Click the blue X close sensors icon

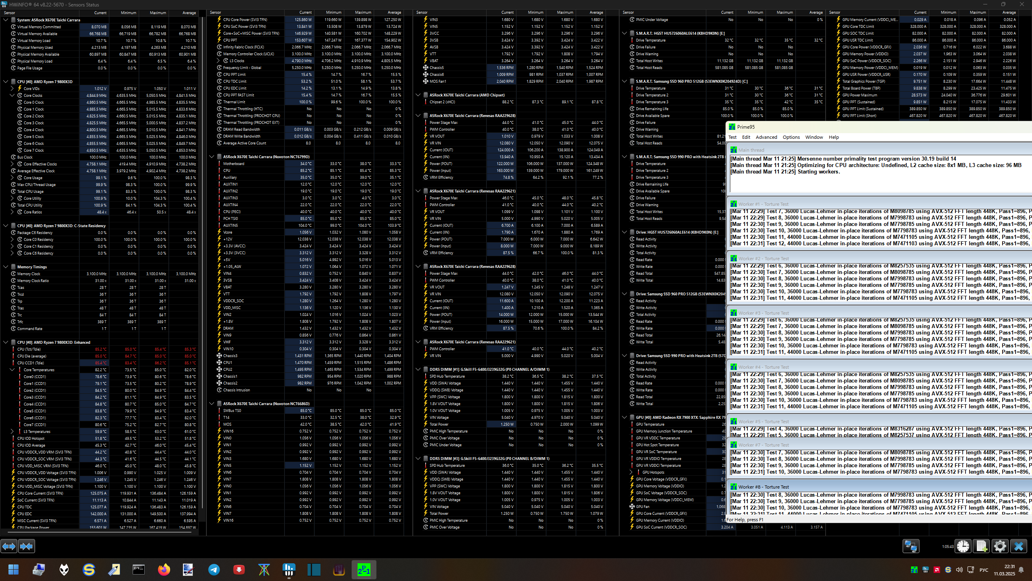point(1019,546)
